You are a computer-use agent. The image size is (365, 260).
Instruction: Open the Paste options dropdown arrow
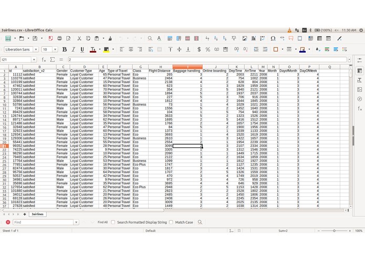click(103, 38)
